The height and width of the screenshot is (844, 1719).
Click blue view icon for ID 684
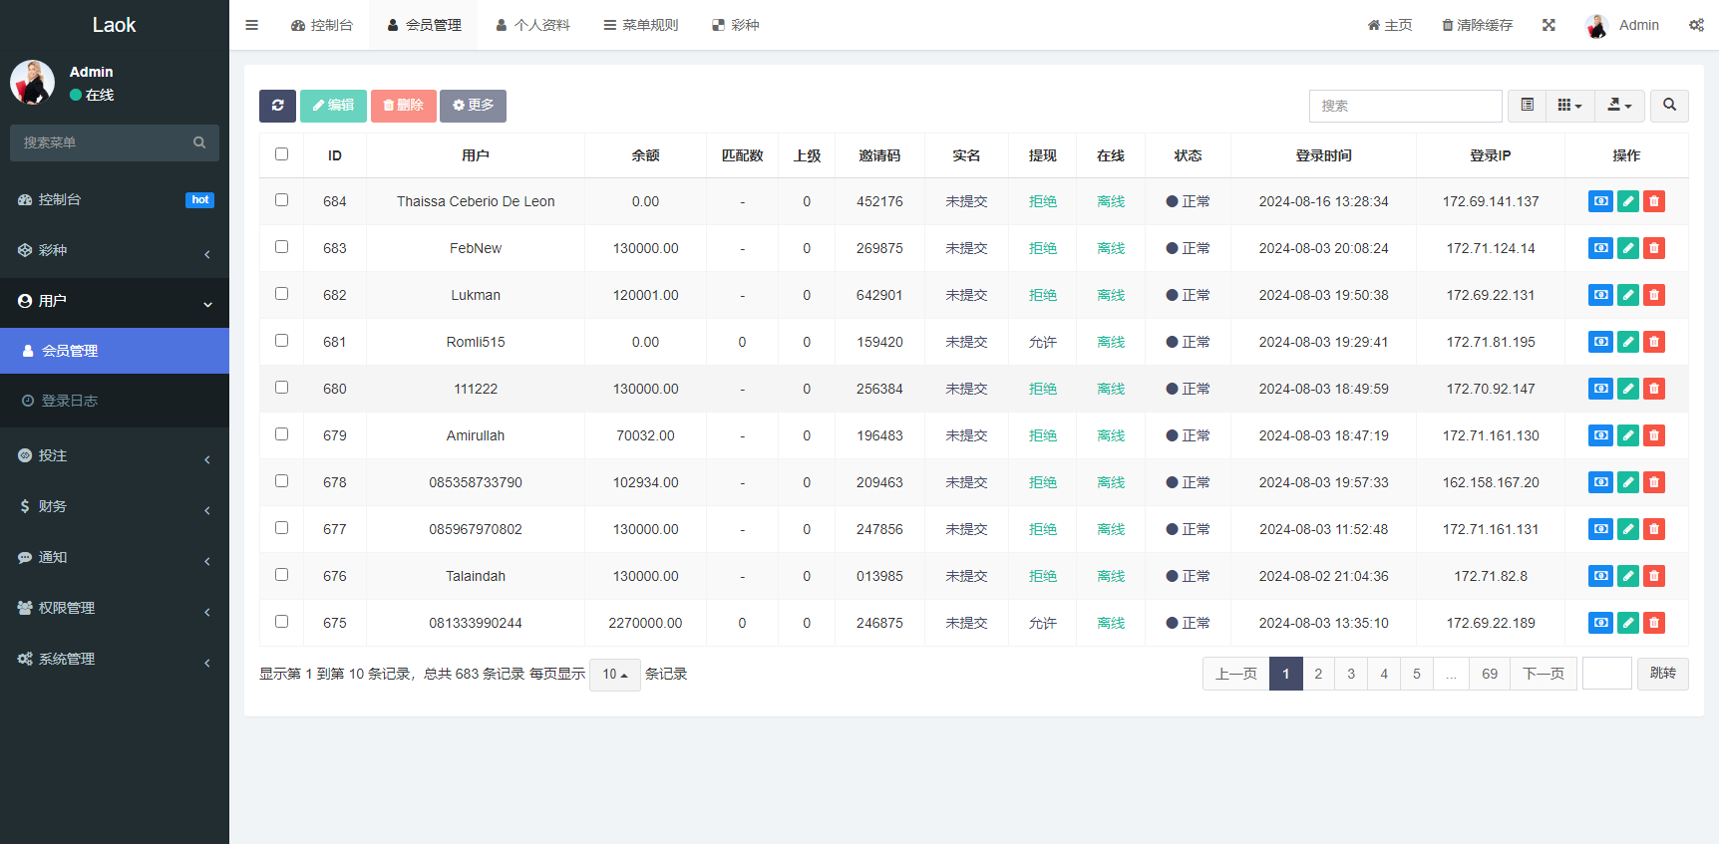point(1600,201)
